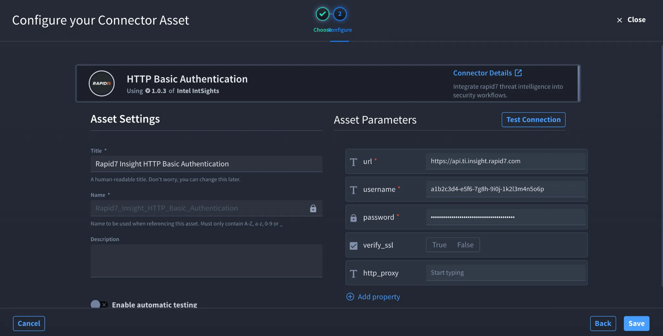Image resolution: width=663 pixels, height=336 pixels.
Task: Click the Rapid7 connector logo
Action: 102,84
